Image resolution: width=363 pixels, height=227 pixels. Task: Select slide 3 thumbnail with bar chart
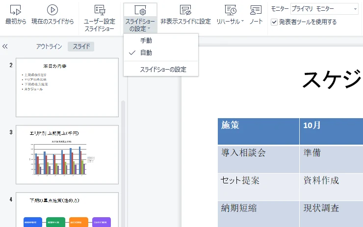click(67, 154)
